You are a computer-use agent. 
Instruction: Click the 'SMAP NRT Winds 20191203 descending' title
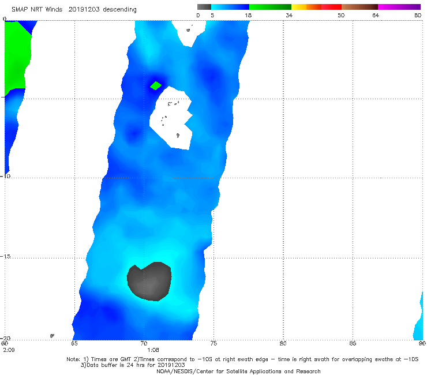(74, 9)
